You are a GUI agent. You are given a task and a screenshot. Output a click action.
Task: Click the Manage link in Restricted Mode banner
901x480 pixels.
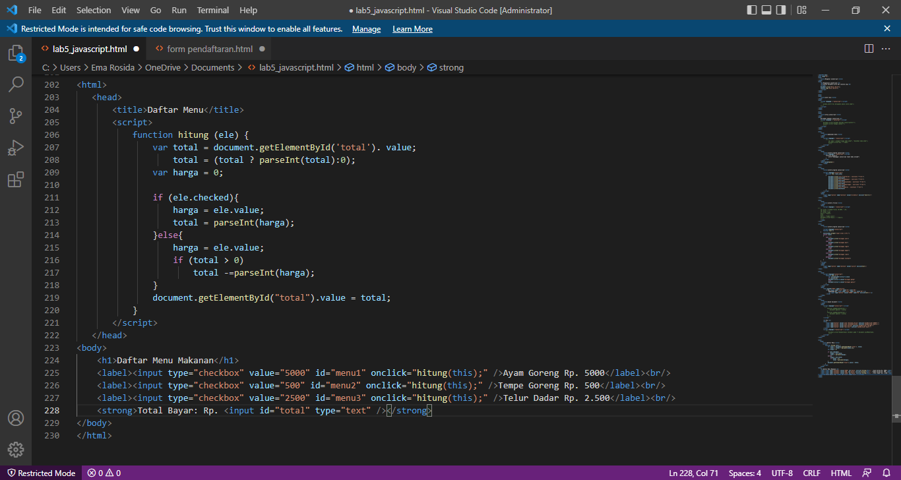pyautogui.click(x=366, y=28)
